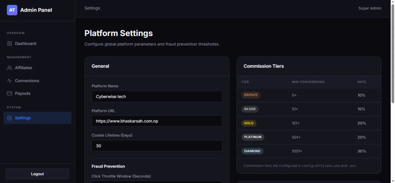The height and width of the screenshot is (183, 395).
Task: Click the 151+ min conversions cell
Action: (x=296, y=123)
